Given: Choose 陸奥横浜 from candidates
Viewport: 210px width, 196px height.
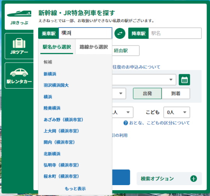Looking at the screenshot, I should click(x=52, y=108).
